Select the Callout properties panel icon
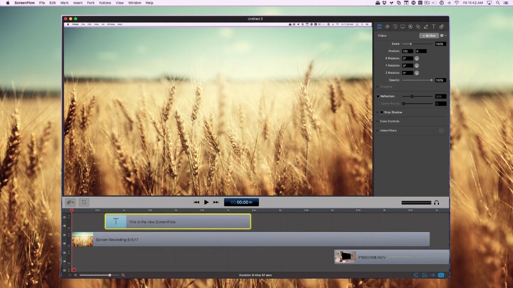The height and width of the screenshot is (288, 513). point(410,26)
